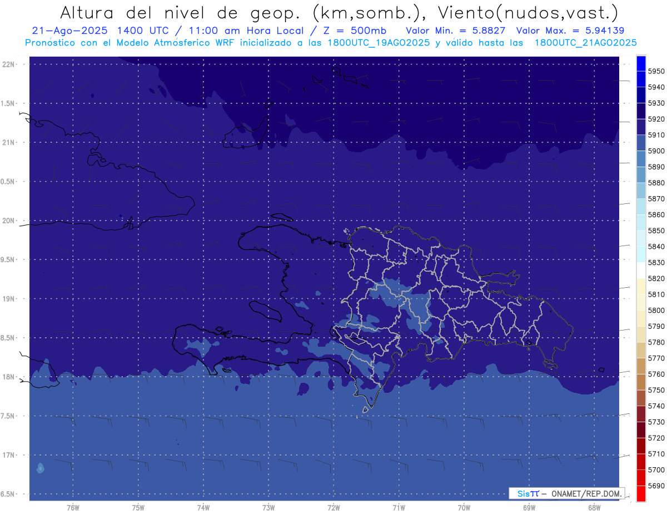Click the '68W' longitude axis label

click(594, 508)
